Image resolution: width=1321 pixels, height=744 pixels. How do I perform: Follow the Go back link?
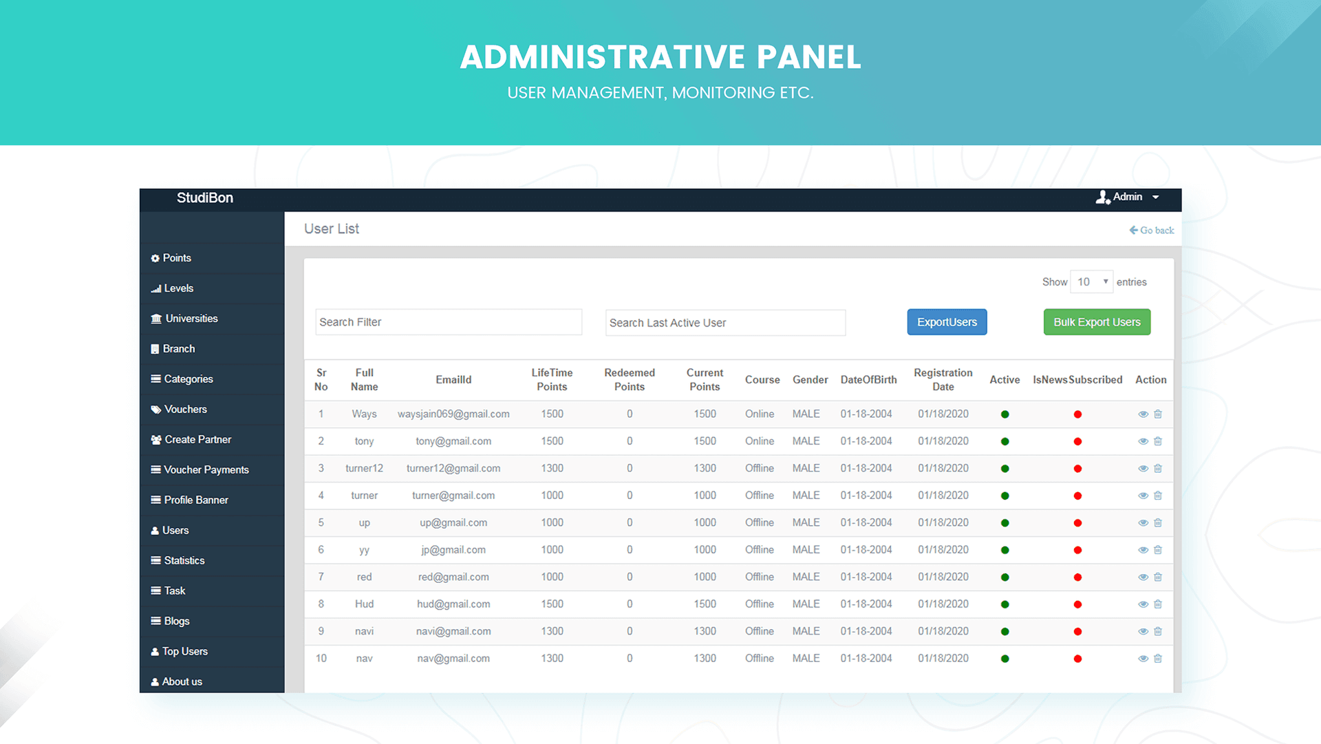[1152, 231]
